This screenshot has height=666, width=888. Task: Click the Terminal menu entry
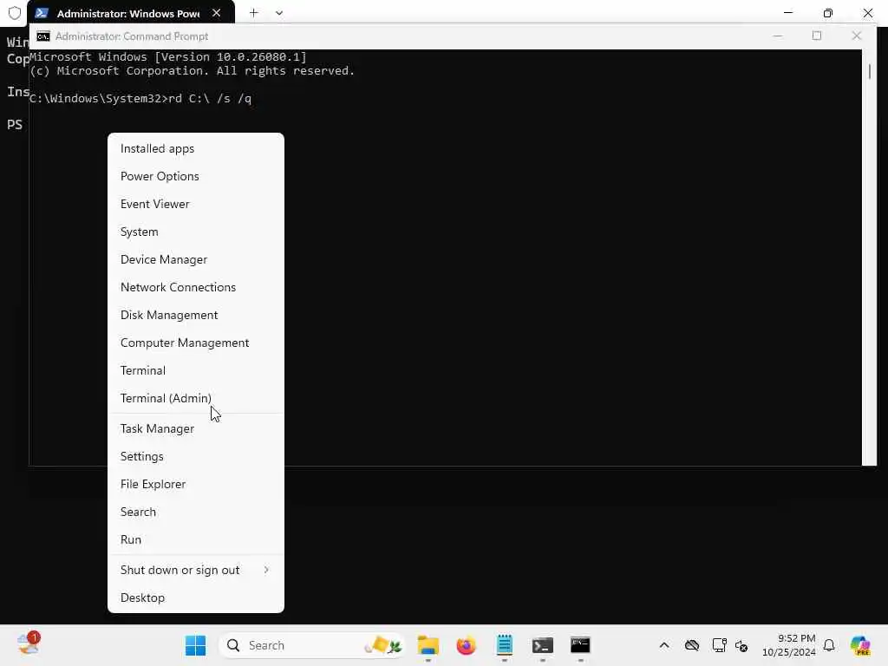coord(195,370)
